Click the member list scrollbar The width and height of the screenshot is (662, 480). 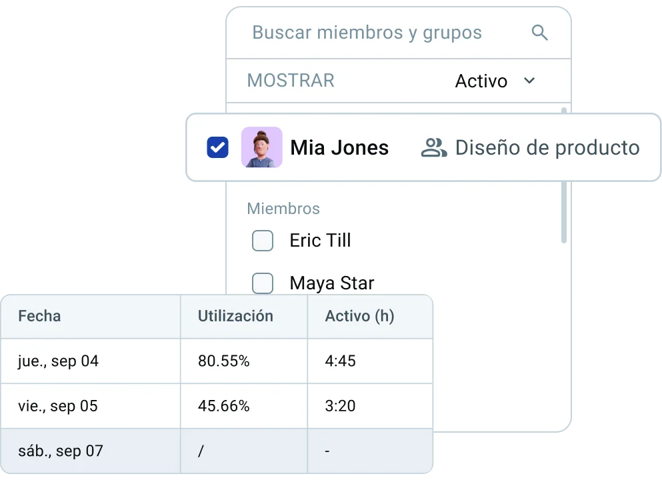563,175
